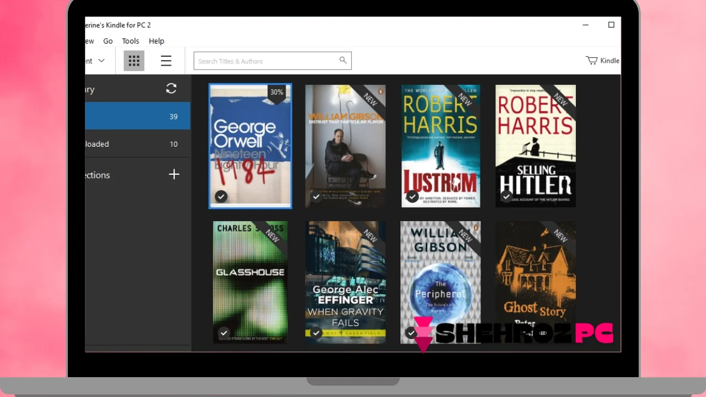Open the Tools menu
The height and width of the screenshot is (397, 706).
tap(131, 41)
